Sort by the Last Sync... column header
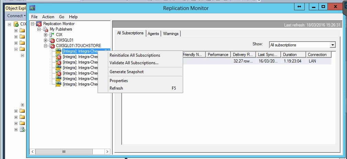Viewport: 347px width, 159px height. pos(268,55)
